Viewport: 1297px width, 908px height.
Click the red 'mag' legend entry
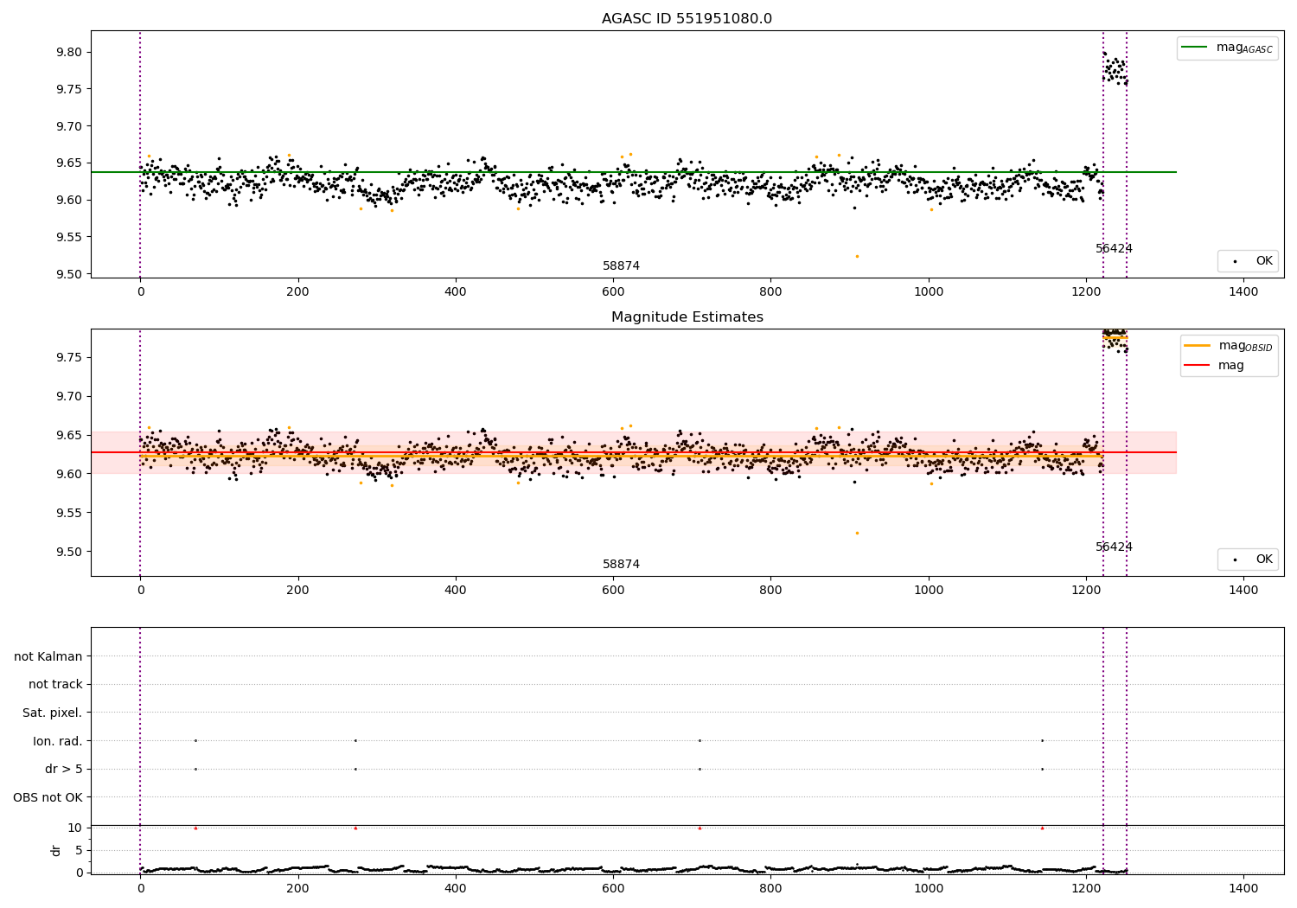(1214, 366)
